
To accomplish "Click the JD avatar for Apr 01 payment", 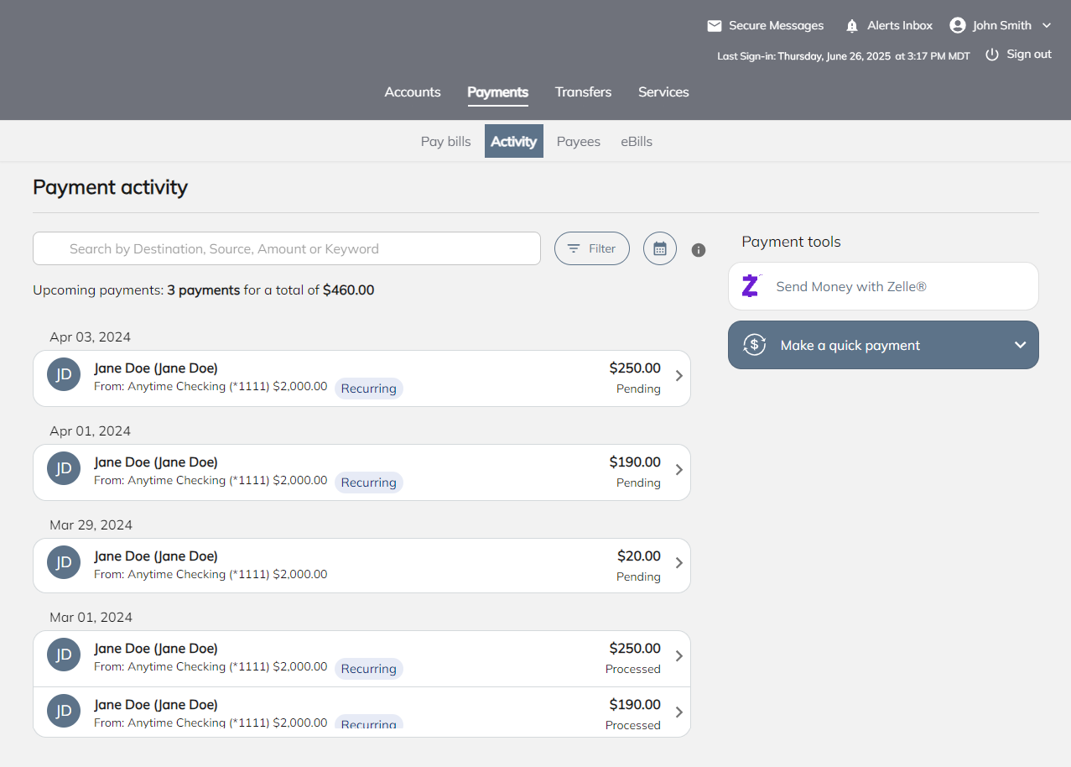I will point(64,469).
